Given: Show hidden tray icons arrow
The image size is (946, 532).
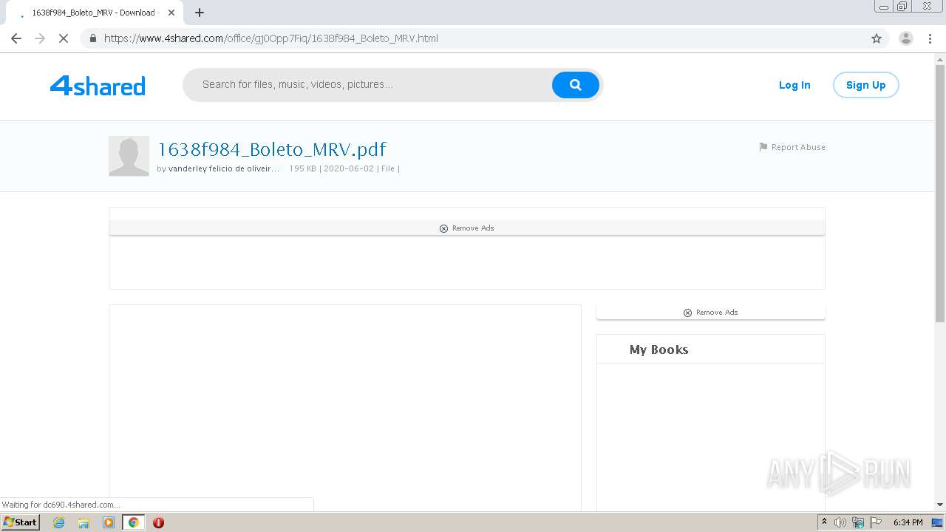Looking at the screenshot, I should pos(824,522).
